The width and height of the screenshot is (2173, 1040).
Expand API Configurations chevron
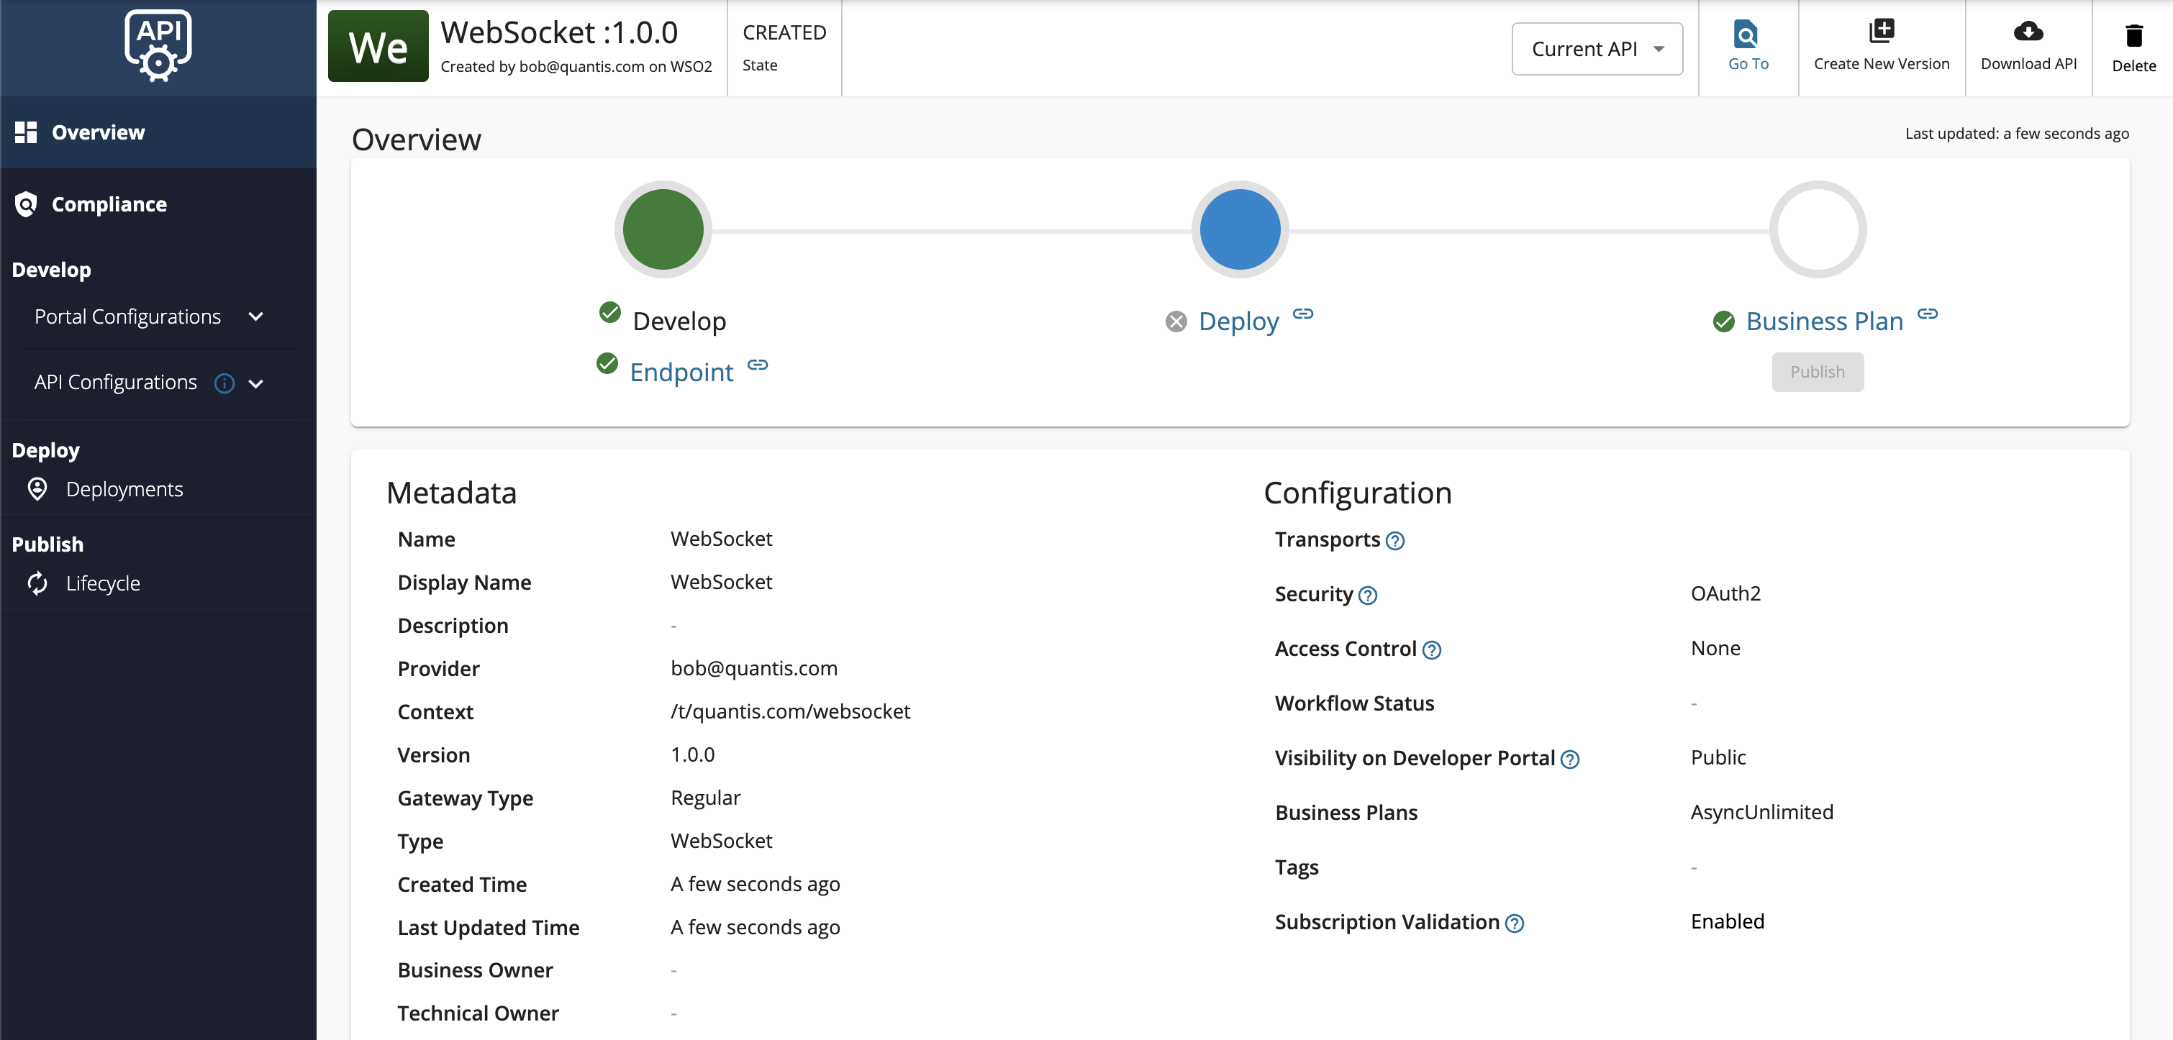[x=255, y=384]
